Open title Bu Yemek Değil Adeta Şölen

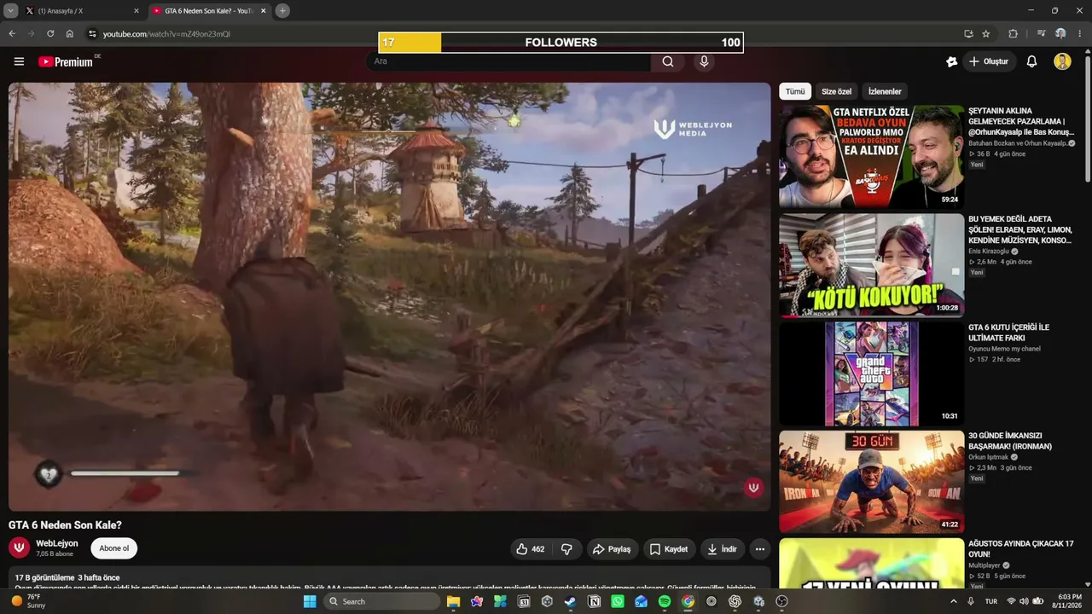point(1019,230)
